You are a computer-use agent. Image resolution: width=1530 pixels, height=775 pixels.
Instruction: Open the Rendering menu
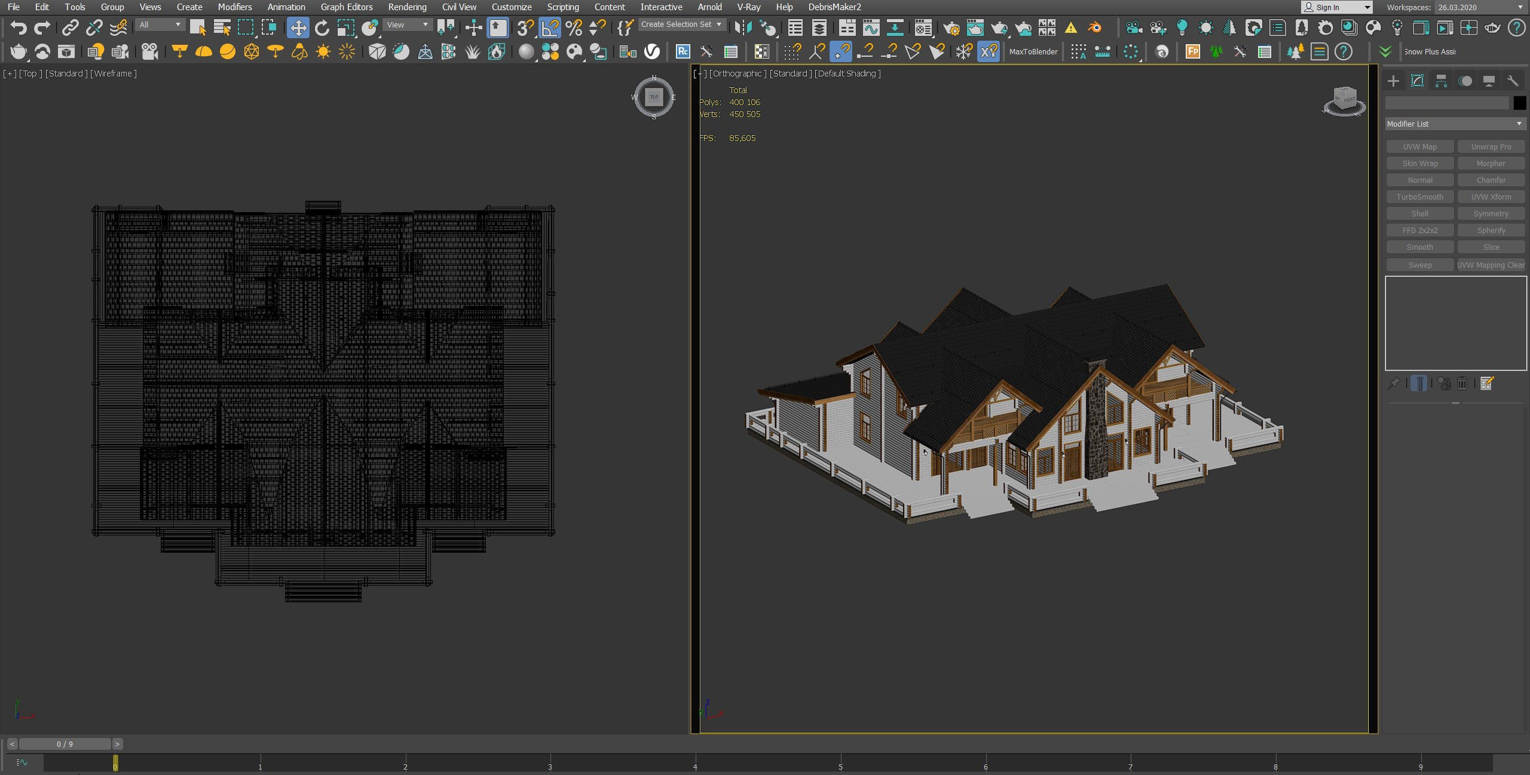point(407,7)
